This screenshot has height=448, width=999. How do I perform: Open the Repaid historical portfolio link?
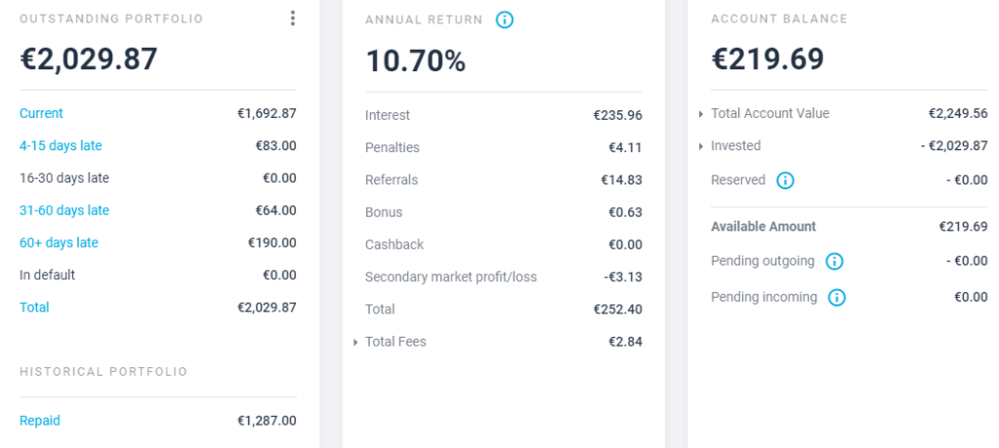[40, 421]
